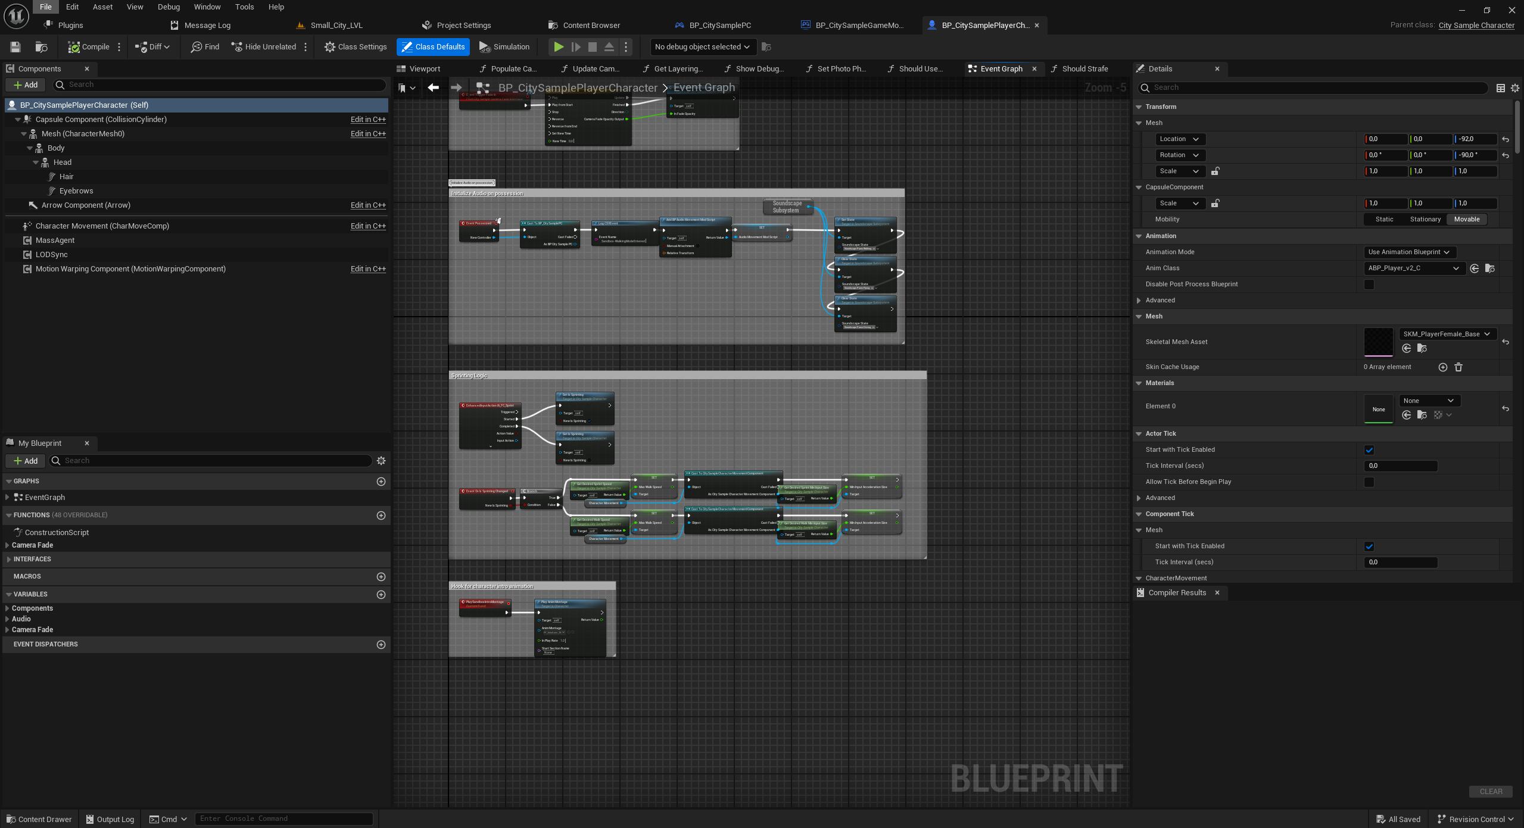
Task: Delete Skin Cache Usage array elements
Action: point(1458,367)
